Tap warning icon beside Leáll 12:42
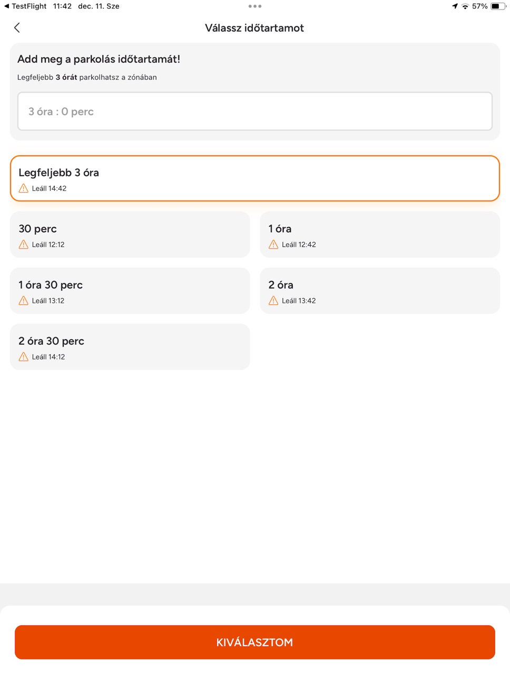Screen dimensions: 510x679 tap(273, 244)
